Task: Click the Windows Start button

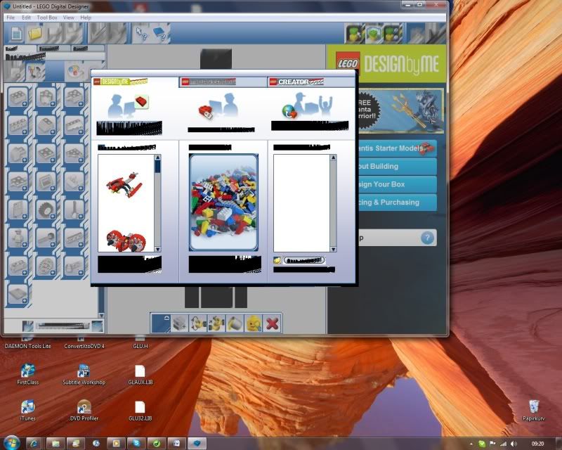Action: [11, 443]
